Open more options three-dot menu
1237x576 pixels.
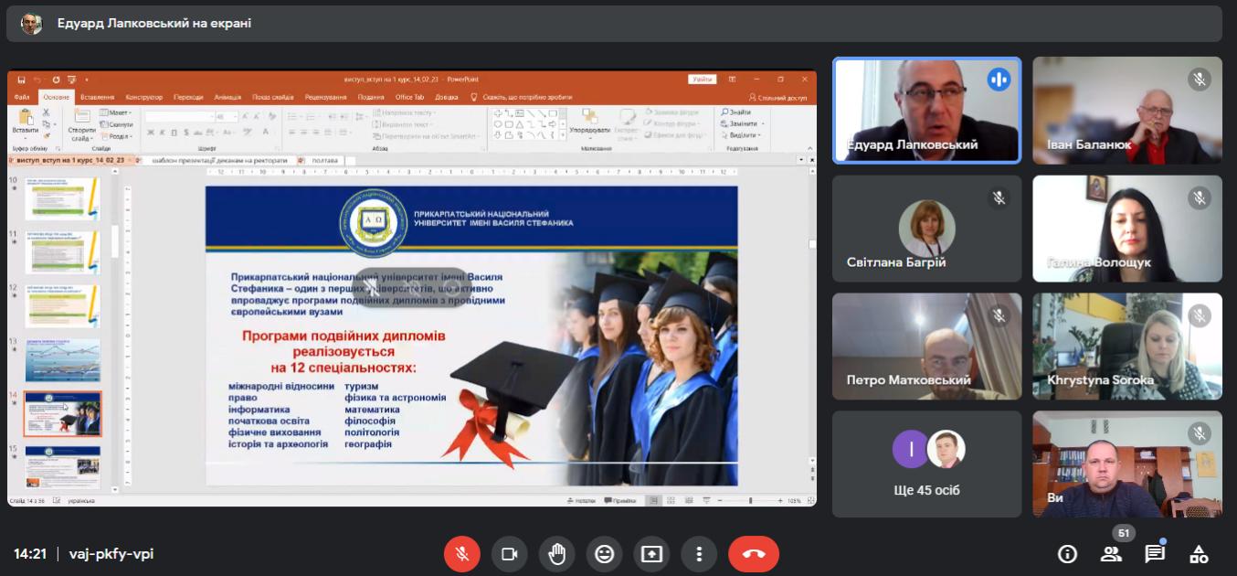point(699,554)
